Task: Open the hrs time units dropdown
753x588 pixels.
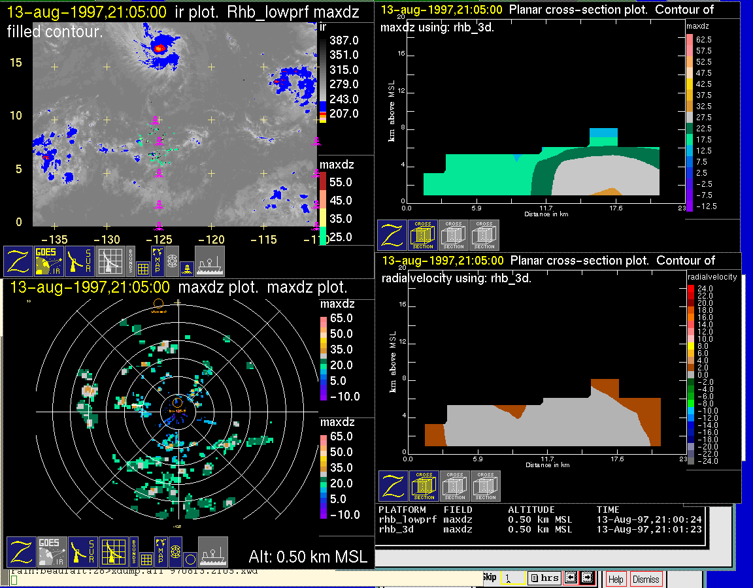Action: [544, 578]
